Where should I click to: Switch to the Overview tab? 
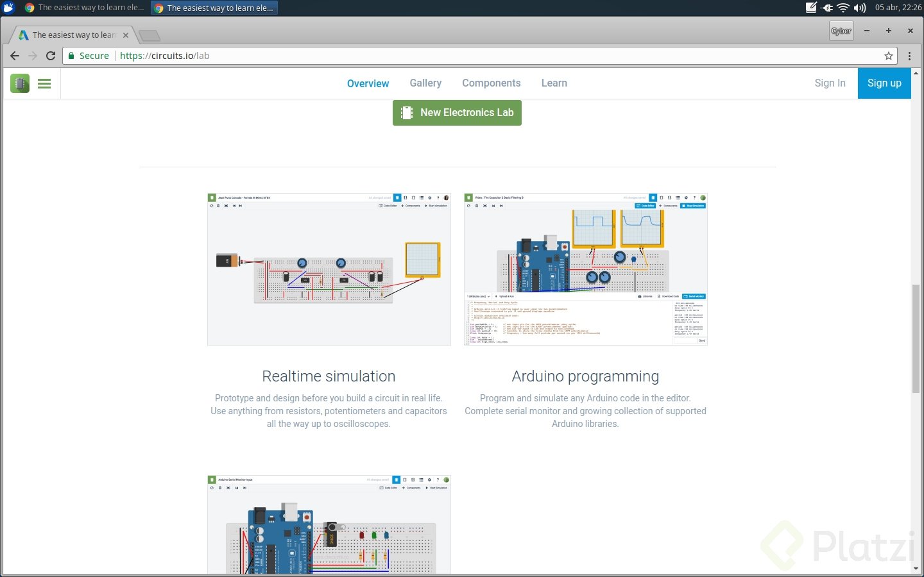click(368, 83)
